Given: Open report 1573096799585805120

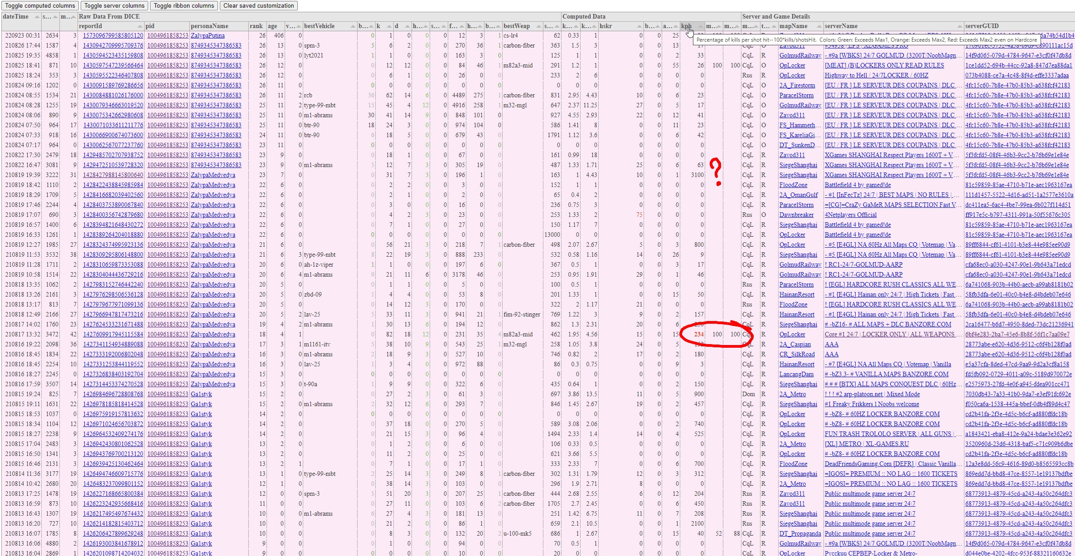Looking at the screenshot, I should 113,36.
